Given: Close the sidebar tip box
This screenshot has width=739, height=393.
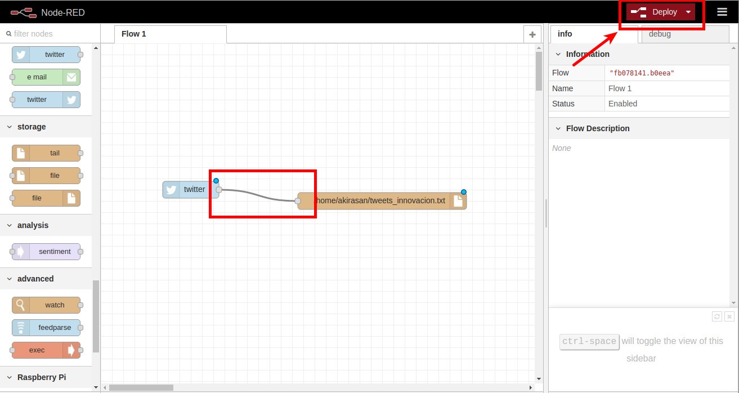Looking at the screenshot, I should coord(729,316).
